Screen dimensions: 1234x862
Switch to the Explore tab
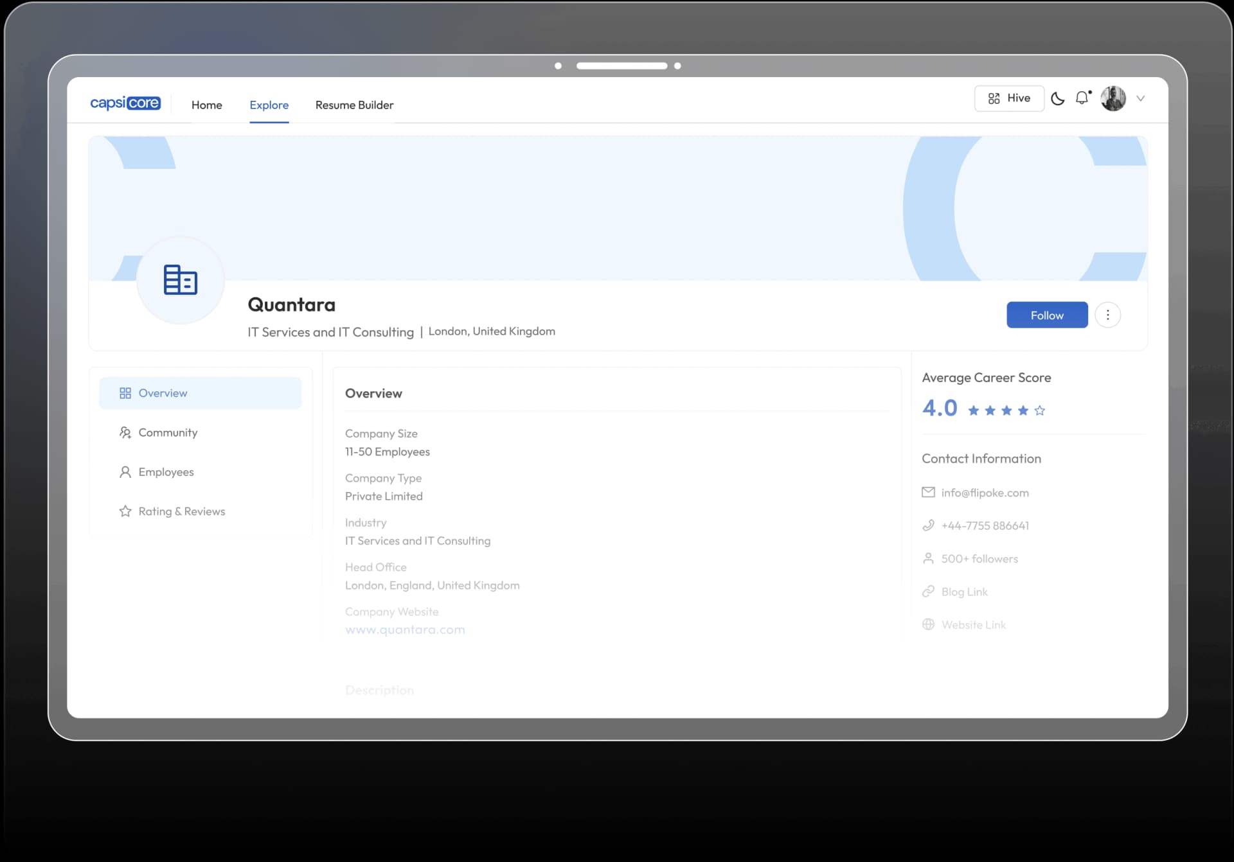point(269,105)
